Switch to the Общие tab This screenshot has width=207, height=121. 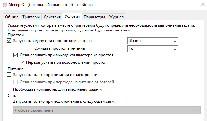tap(12, 17)
